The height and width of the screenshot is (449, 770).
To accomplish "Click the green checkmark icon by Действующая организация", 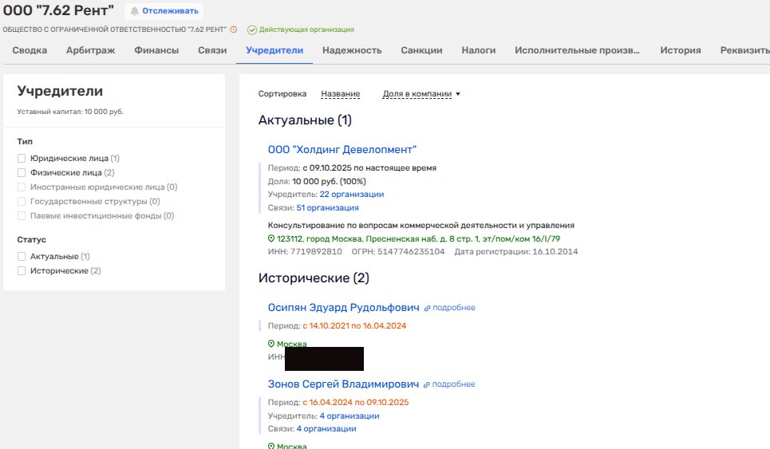I will pyautogui.click(x=252, y=30).
